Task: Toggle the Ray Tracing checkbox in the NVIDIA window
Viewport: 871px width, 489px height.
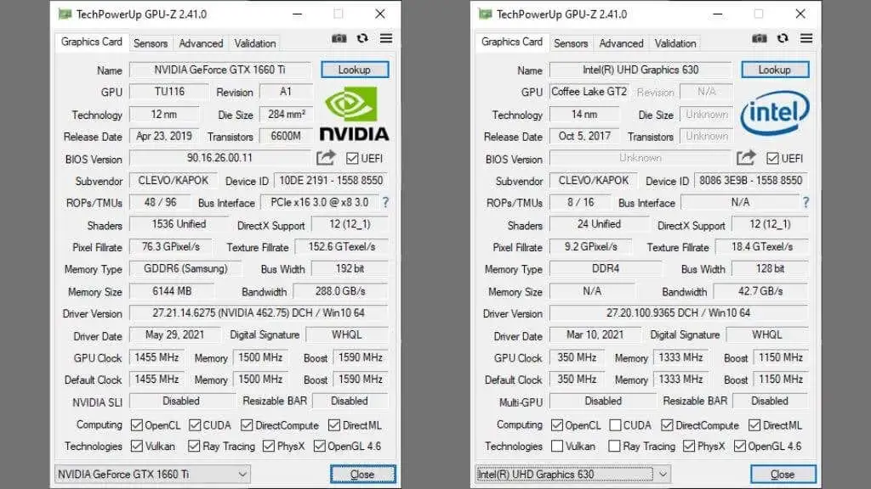Action: point(194,447)
